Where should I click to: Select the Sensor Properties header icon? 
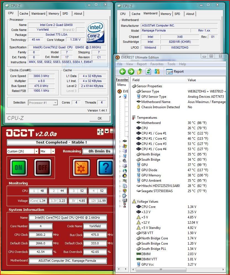[134, 86]
